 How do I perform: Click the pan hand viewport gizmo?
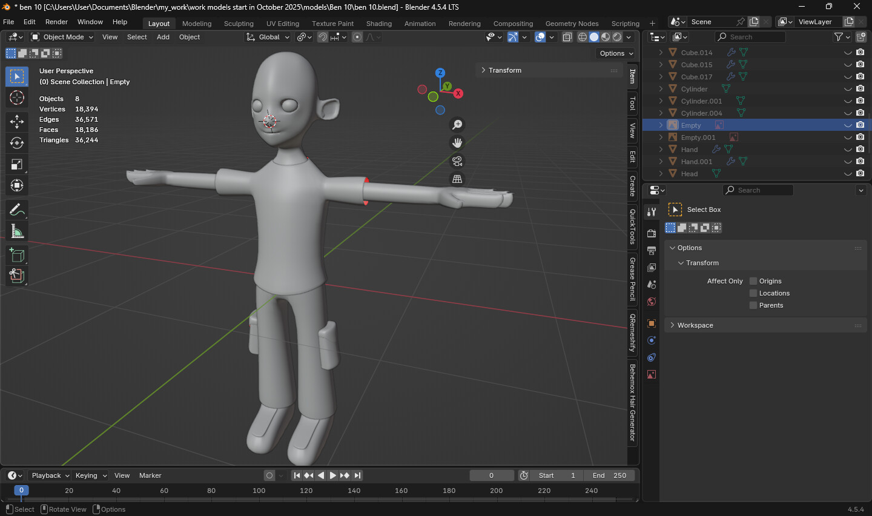click(457, 143)
